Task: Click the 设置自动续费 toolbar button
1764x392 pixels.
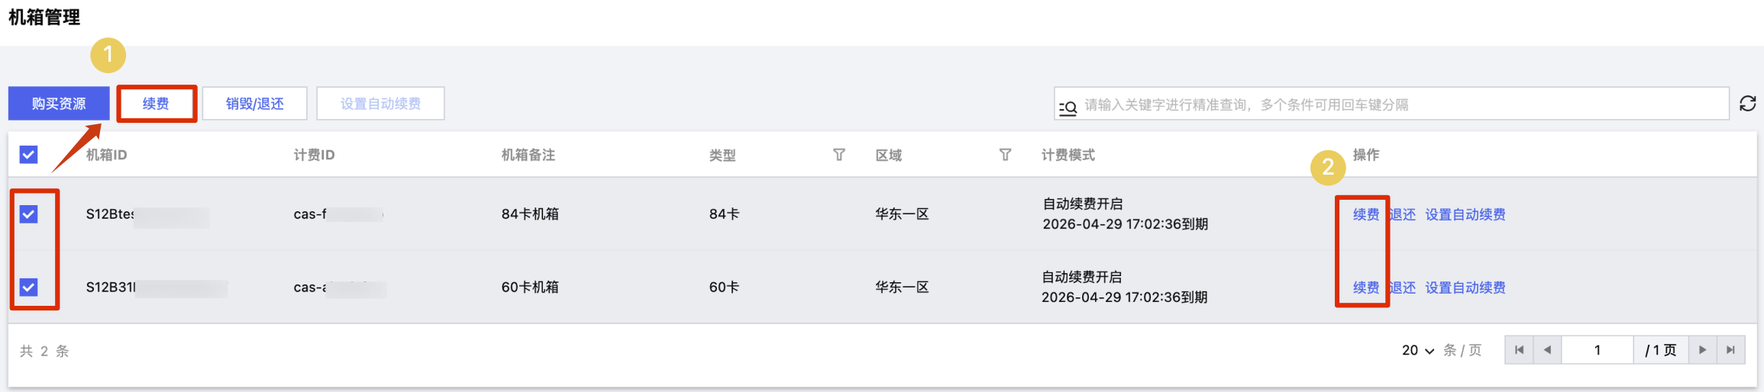Action: [380, 104]
